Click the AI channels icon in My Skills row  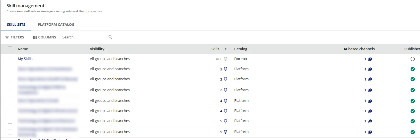pyautogui.click(x=370, y=59)
